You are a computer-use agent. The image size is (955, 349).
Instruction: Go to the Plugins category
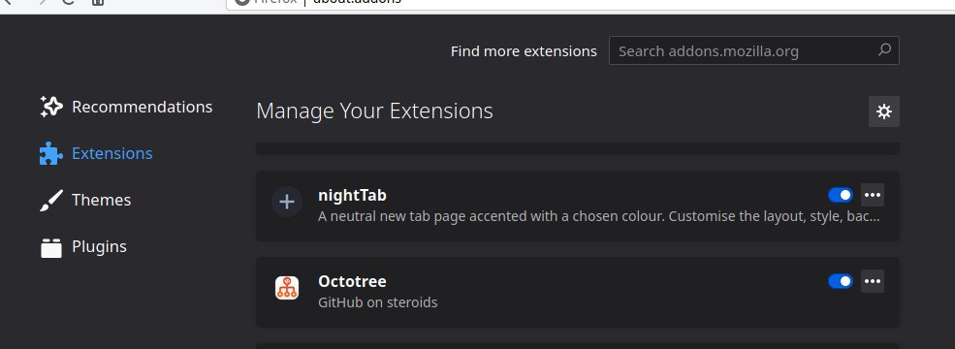(x=83, y=246)
